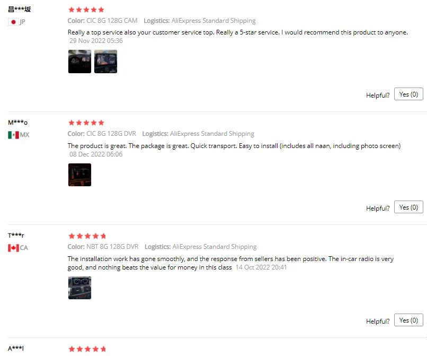Click reviewer name A***l
427x356 pixels.
pos(16,349)
